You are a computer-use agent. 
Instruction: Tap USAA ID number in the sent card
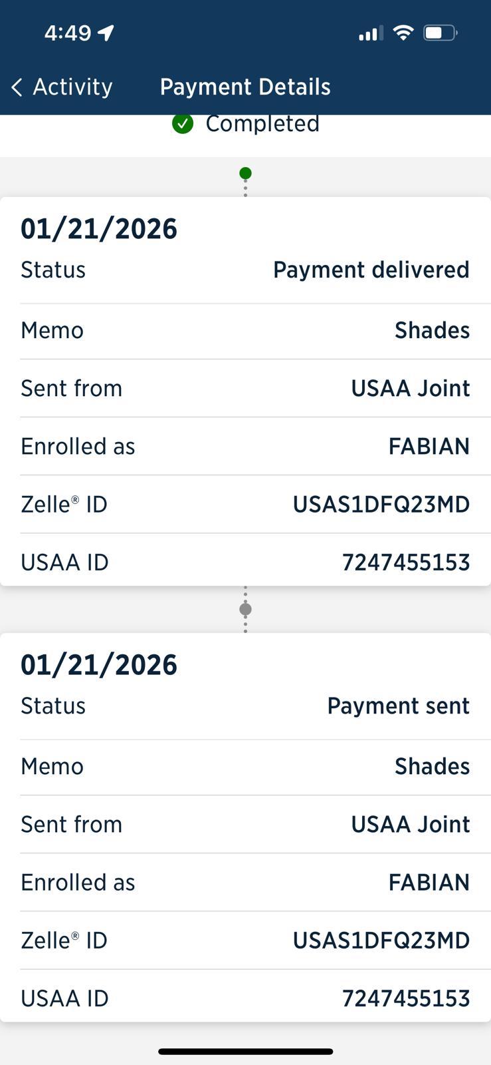tap(405, 999)
